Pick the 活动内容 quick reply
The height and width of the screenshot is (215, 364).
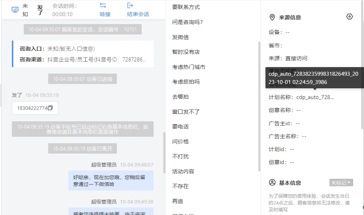[183, 172]
